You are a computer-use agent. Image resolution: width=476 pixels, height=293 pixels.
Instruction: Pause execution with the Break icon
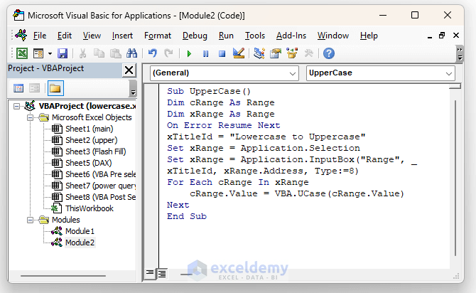tap(205, 54)
